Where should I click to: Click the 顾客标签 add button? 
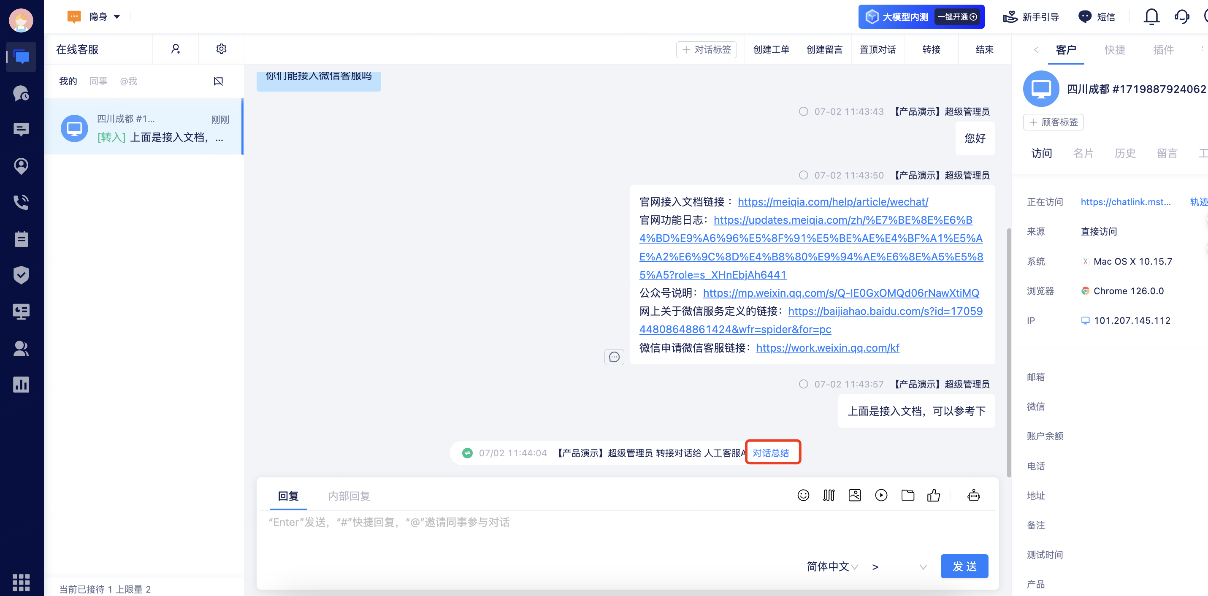coord(1053,122)
